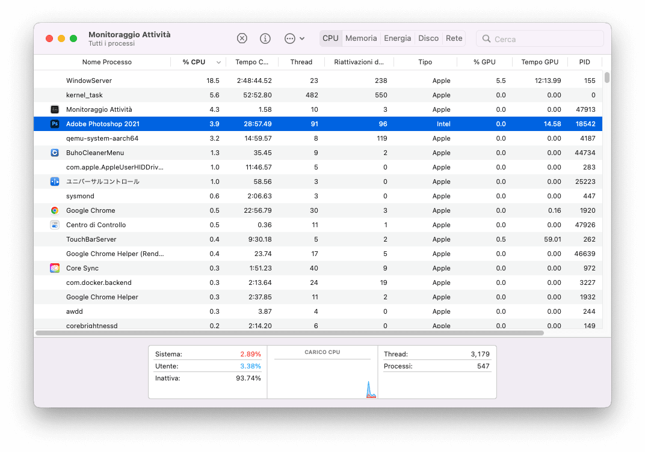The width and height of the screenshot is (645, 452).
Task: Sort by Thread column header
Action: coord(301,62)
